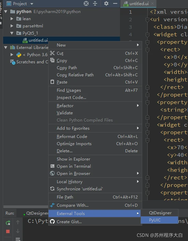
Task: Click the GitHub Create Gist icon
Action: [52, 221]
